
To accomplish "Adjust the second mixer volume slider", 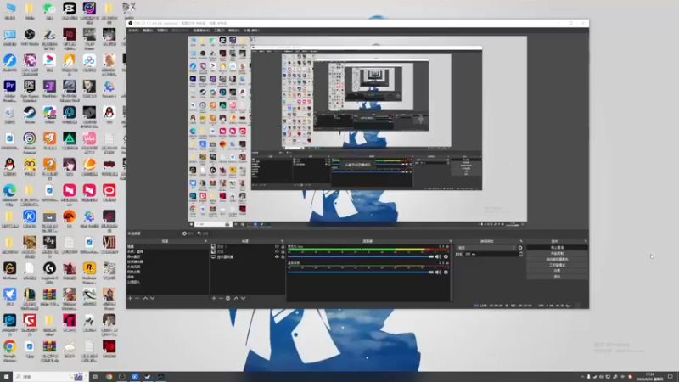I will pos(361,272).
